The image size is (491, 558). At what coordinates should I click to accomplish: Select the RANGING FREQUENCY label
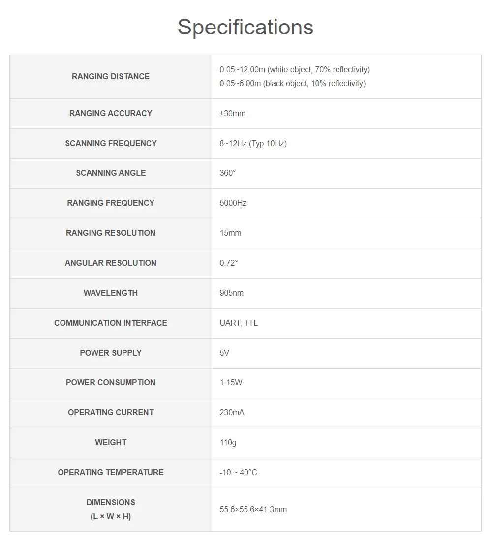tap(111, 203)
